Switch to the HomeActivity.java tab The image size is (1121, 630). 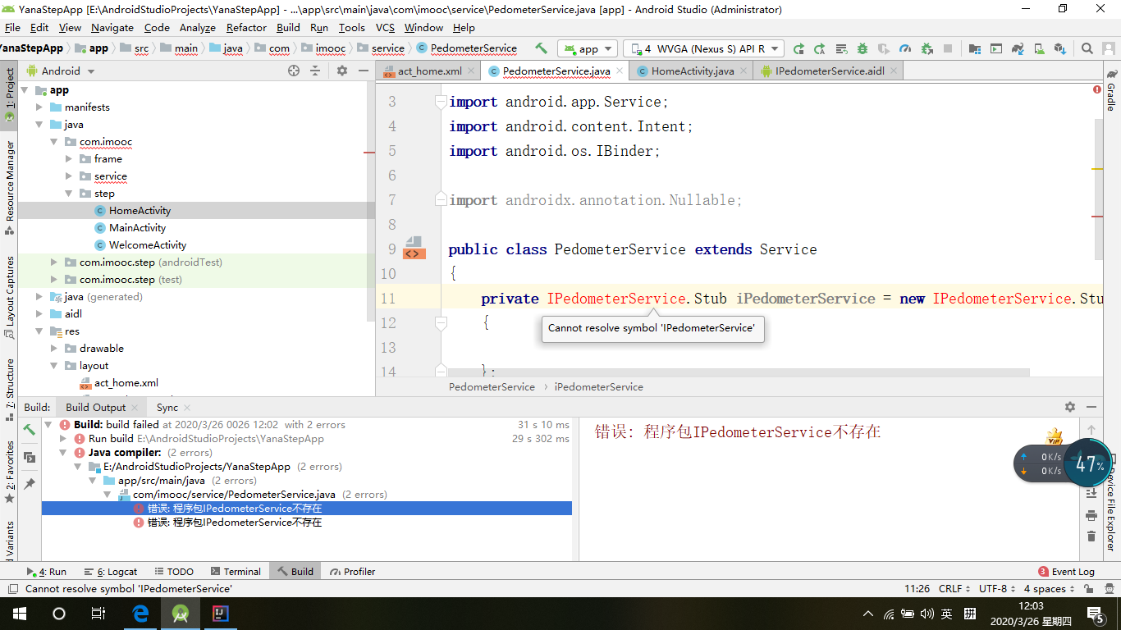pyautogui.click(x=692, y=71)
